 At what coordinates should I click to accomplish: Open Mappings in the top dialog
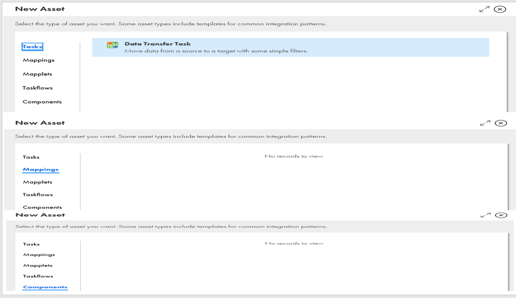click(x=38, y=61)
